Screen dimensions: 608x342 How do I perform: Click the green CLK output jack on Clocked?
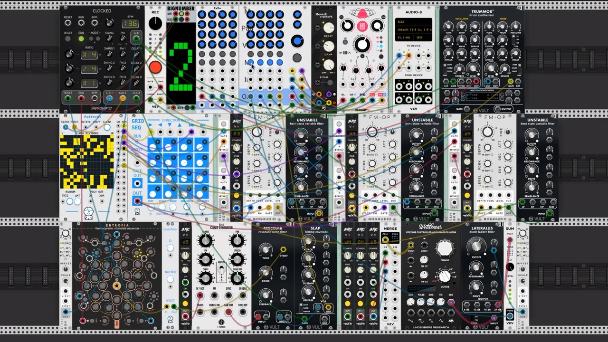coord(136,38)
